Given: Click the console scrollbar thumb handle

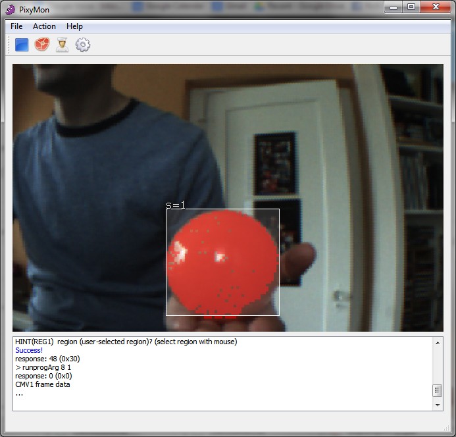Looking at the screenshot, I should tap(437, 390).
